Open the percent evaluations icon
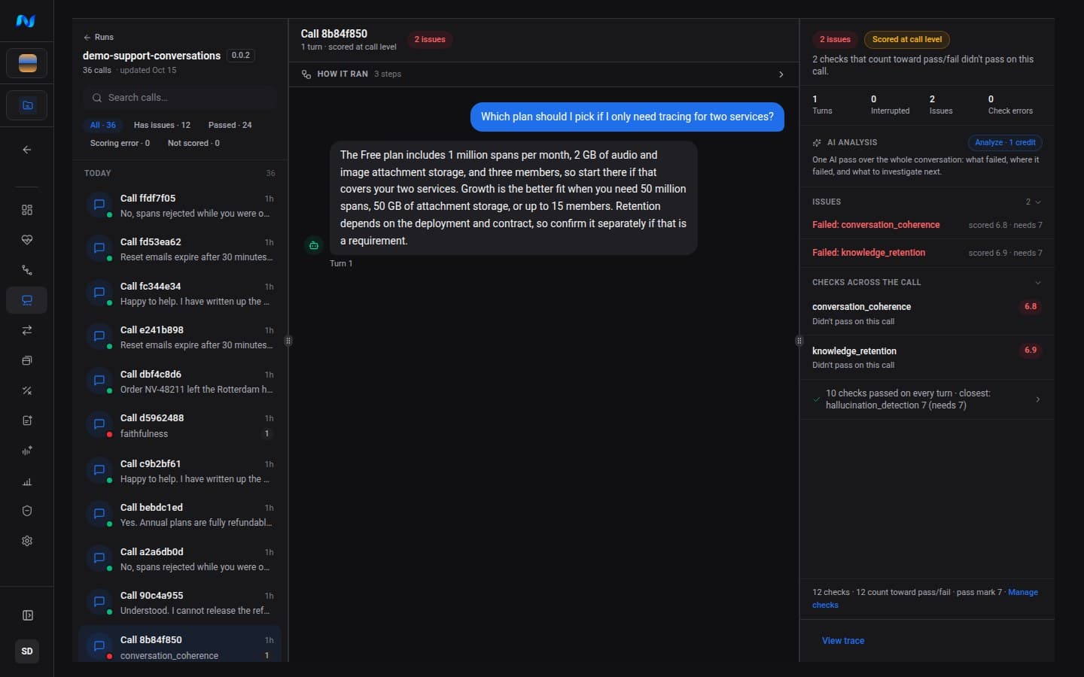 [27, 390]
